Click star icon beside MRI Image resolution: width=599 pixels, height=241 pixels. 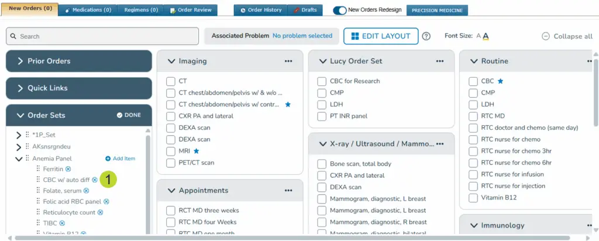coord(197,151)
